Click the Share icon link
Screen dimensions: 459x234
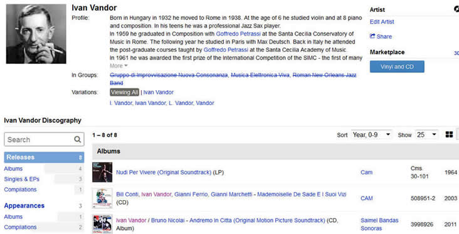pos(381,36)
